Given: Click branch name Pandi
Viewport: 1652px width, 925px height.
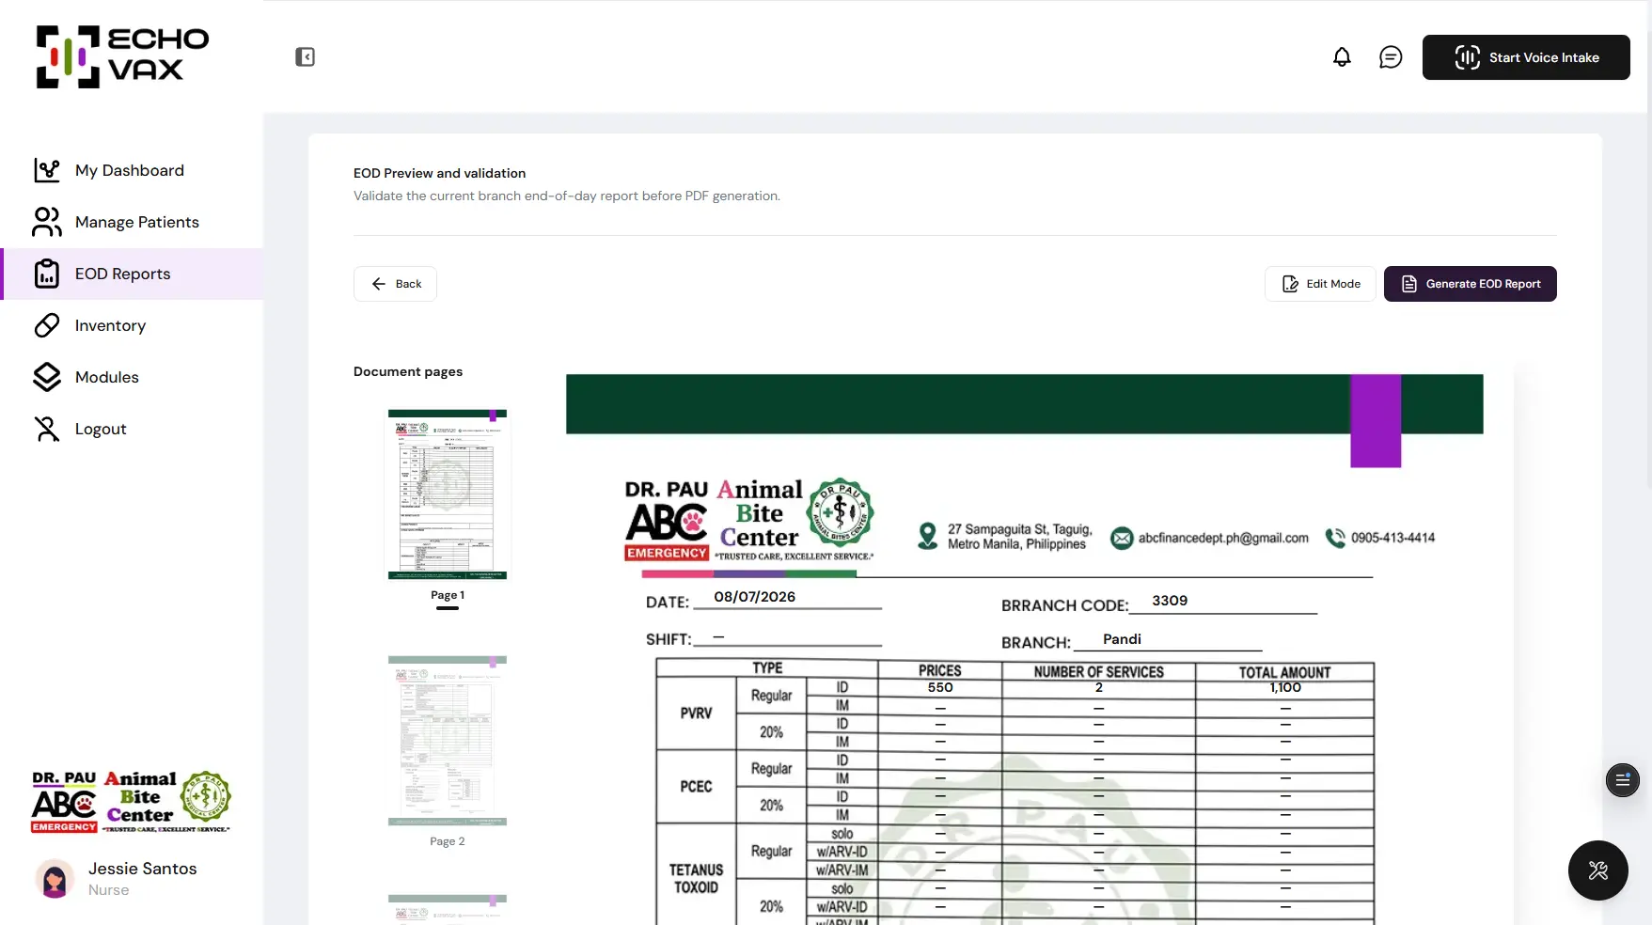Looking at the screenshot, I should tap(1122, 639).
